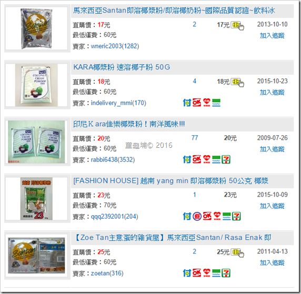This screenshot has height=294, width=301.
Task: Click OK mart icon in indelivery_mmi listing
Action: click(x=197, y=103)
